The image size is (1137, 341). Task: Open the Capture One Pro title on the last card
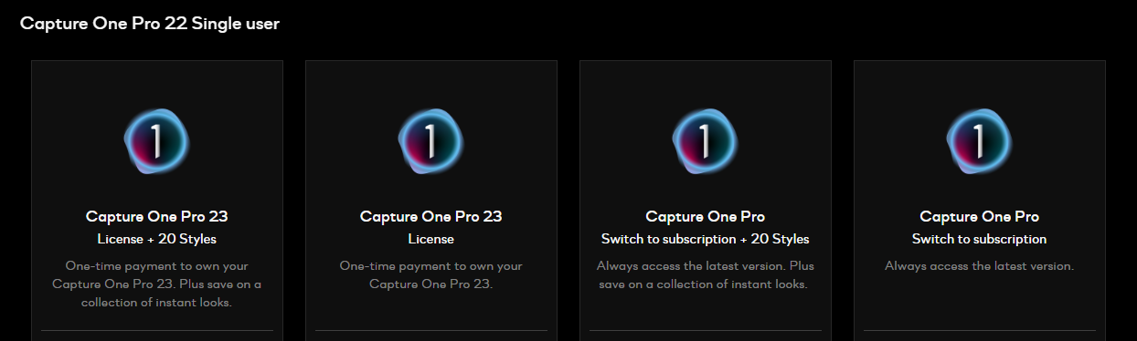point(980,217)
